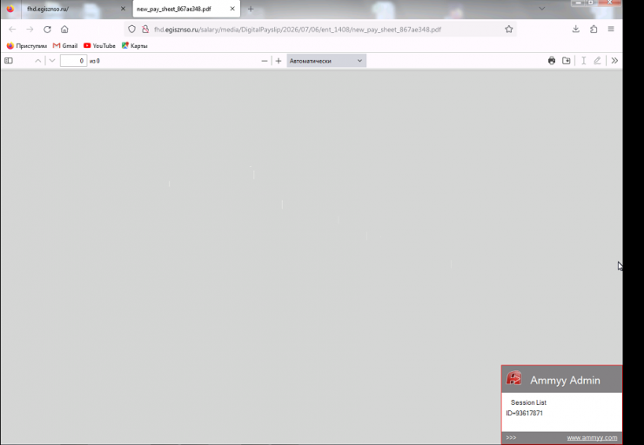The image size is (644, 445).
Task: Open www.ammyy.com link in Ammyy Admin
Action: click(x=592, y=438)
